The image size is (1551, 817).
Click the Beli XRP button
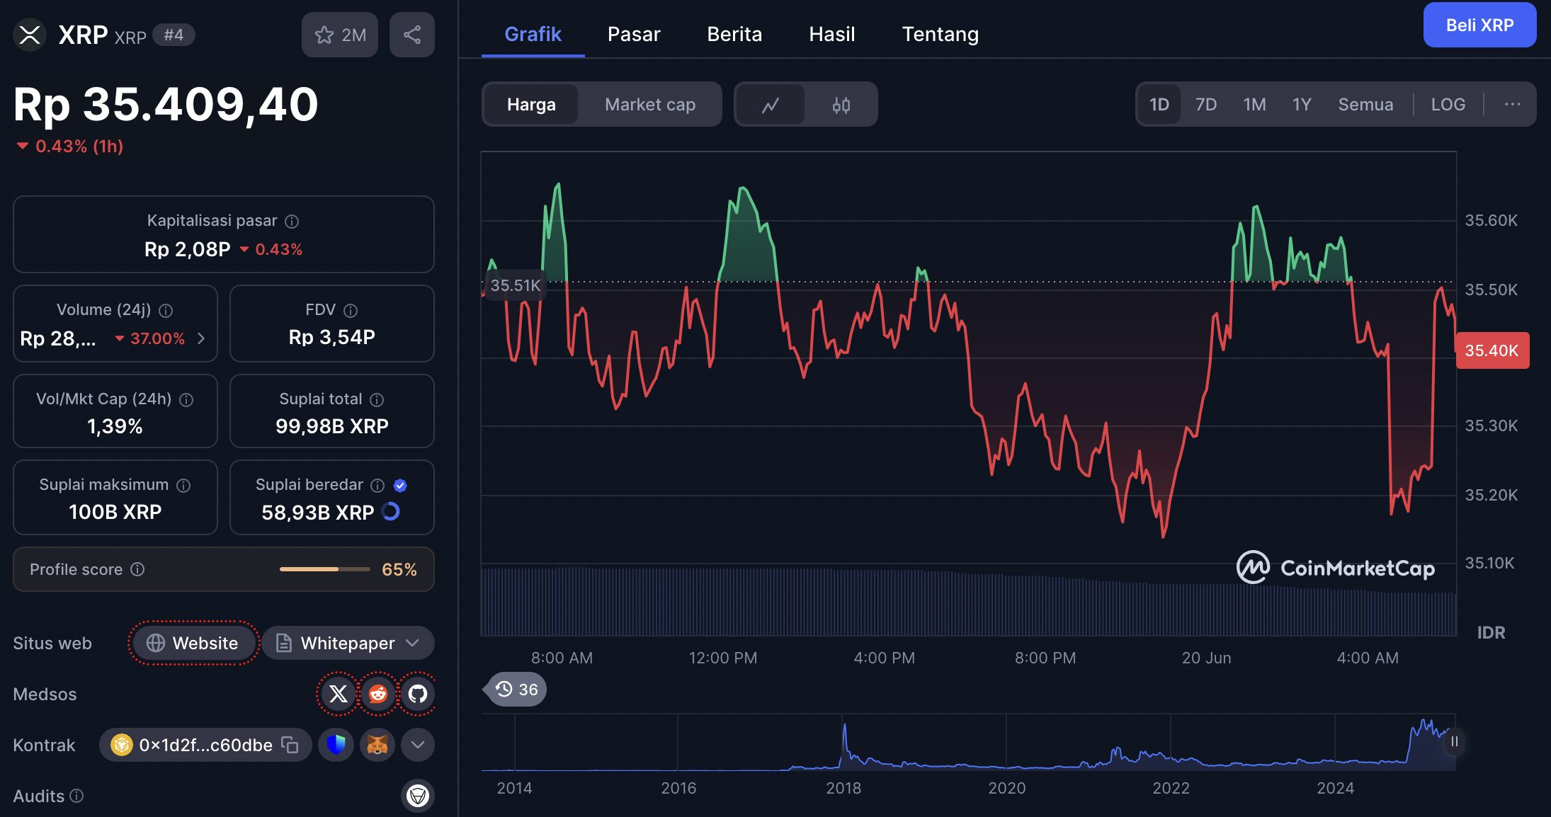pos(1479,25)
